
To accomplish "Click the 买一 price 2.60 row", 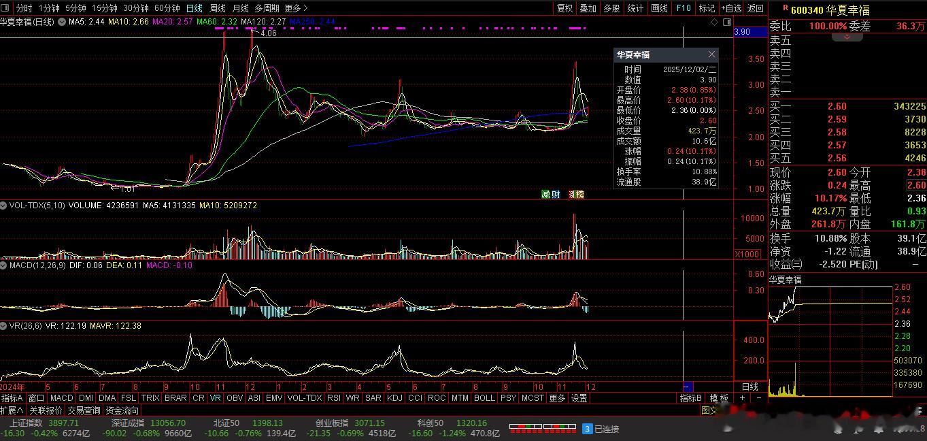I will [847, 106].
